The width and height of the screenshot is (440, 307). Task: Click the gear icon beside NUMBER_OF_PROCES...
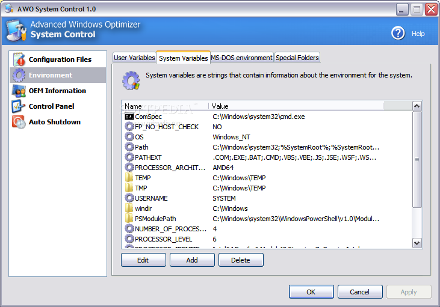(129, 229)
